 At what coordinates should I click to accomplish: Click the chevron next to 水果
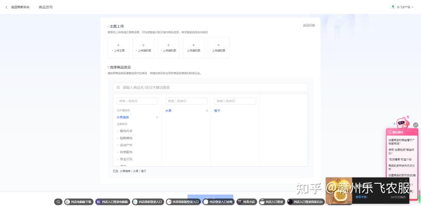tap(207, 111)
